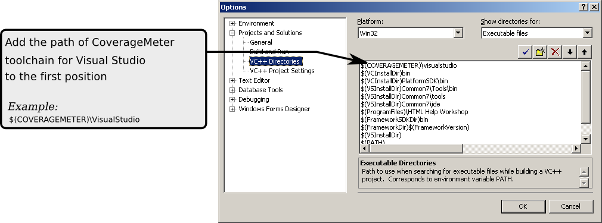Viewport: 602px width, 223px height.
Task: Open the help question mark in title bar
Action: pos(583,7)
